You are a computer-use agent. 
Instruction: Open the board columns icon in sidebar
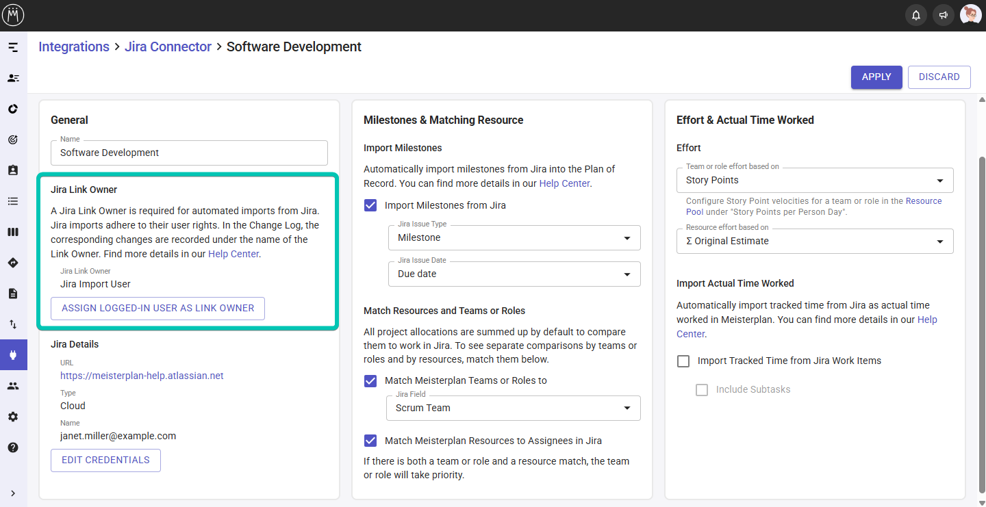pos(13,232)
